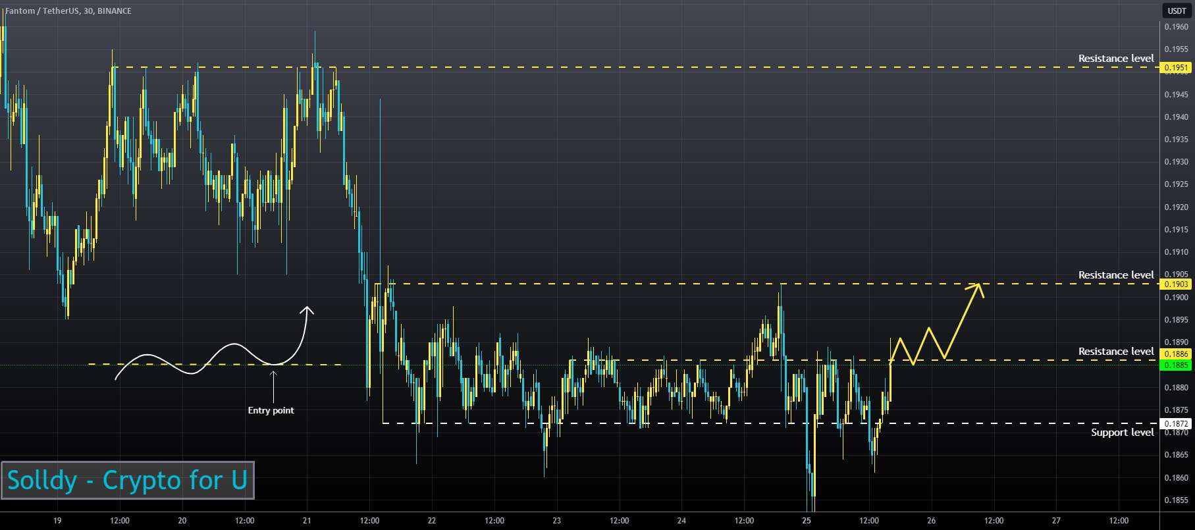Click the 0.1860 price axis value

[1176, 478]
